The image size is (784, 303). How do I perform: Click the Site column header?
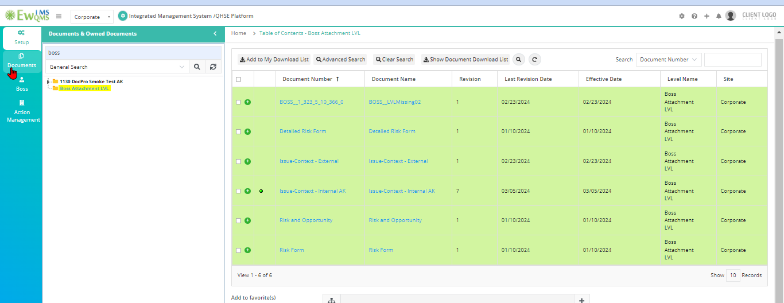[x=728, y=79]
